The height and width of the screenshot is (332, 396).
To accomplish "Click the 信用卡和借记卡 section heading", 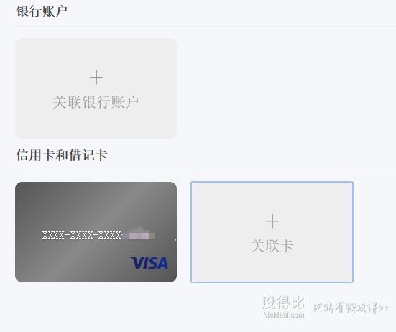I will 62,155.
